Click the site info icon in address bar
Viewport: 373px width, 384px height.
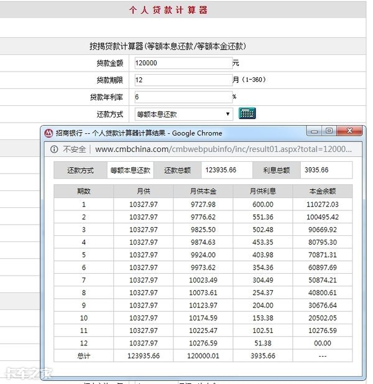tap(54, 149)
